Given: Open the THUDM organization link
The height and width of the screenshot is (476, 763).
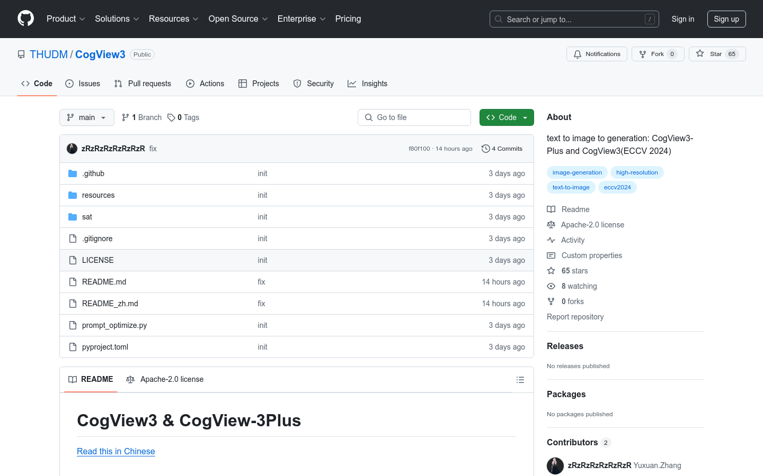Looking at the screenshot, I should pos(49,54).
